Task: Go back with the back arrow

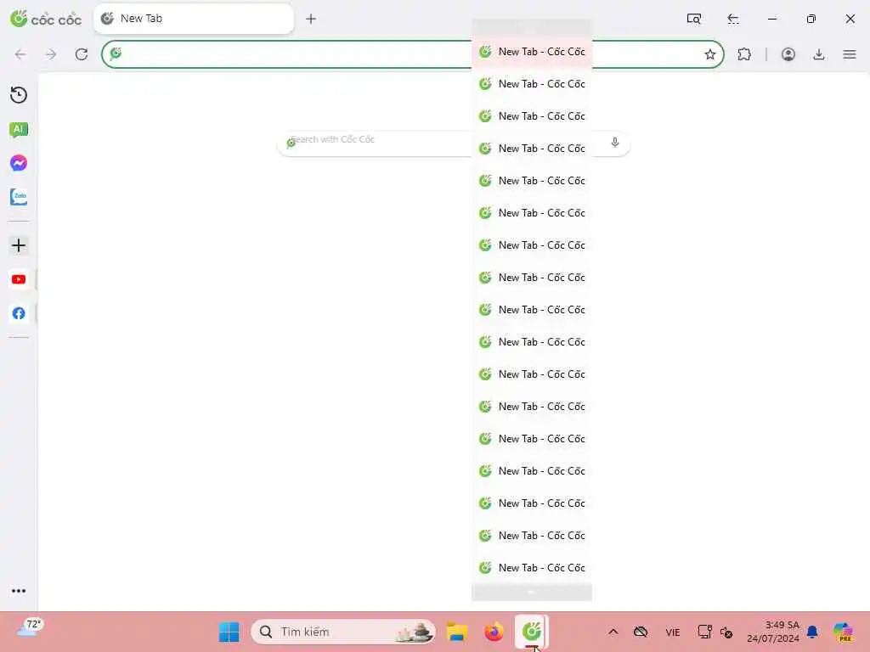Action: pos(20,54)
